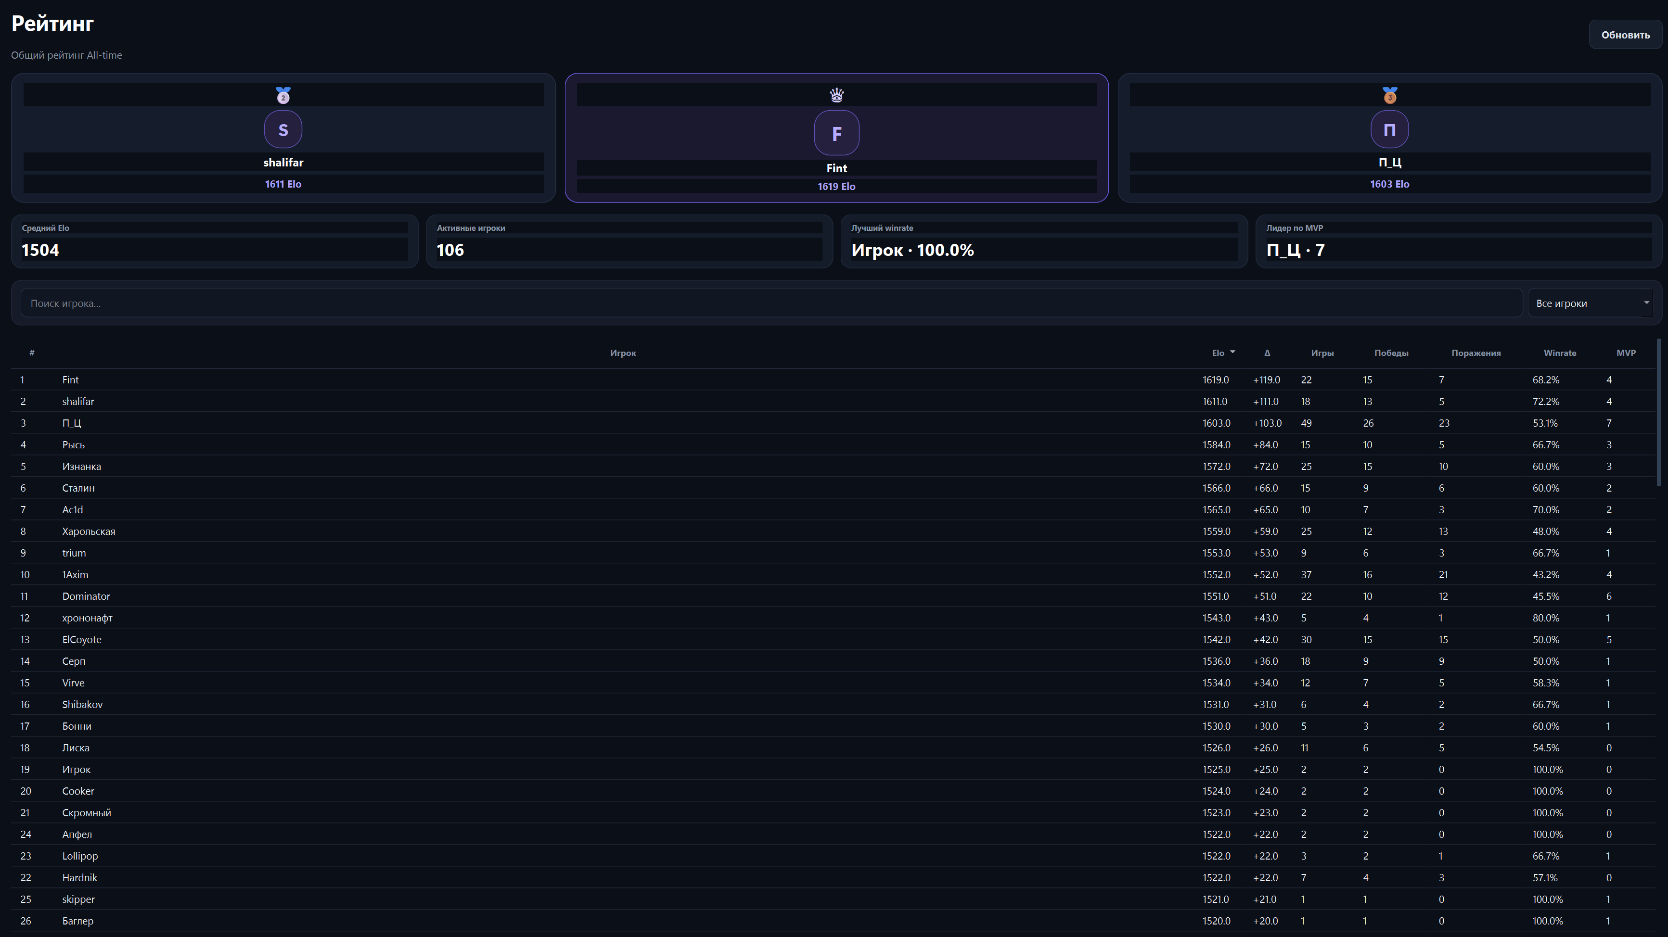Viewport: 1668px width, 937px height.
Task: Select the 1619 Elo label on Fint card
Action: point(836,186)
